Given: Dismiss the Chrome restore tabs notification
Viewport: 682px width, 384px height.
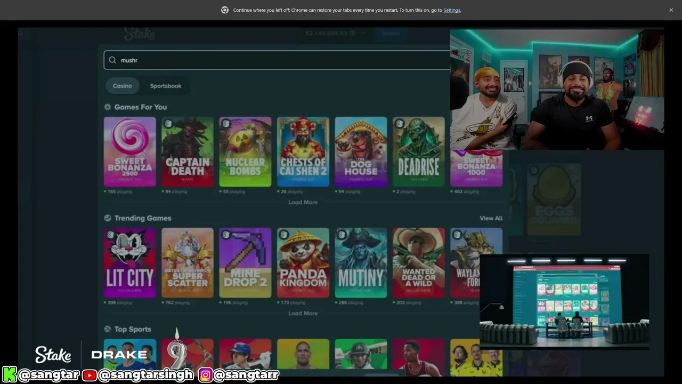Looking at the screenshot, I should click(671, 10).
